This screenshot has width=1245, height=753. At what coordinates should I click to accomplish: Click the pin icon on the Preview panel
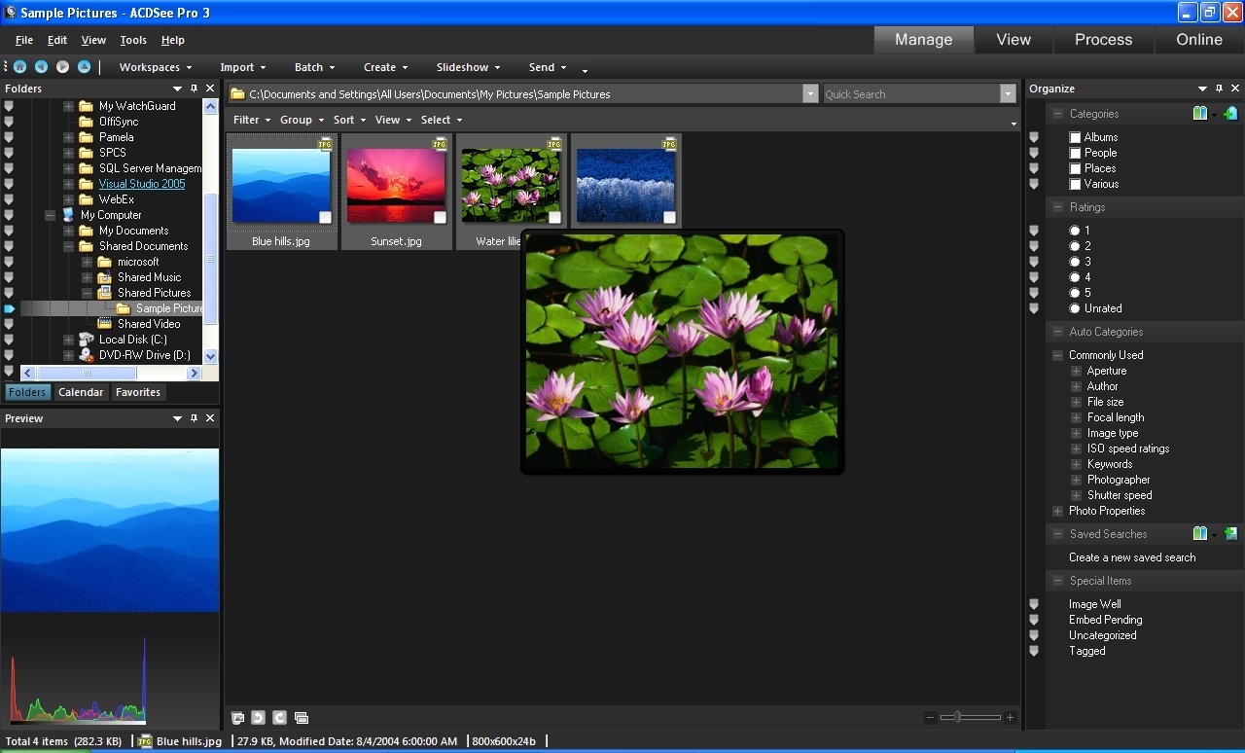point(195,418)
